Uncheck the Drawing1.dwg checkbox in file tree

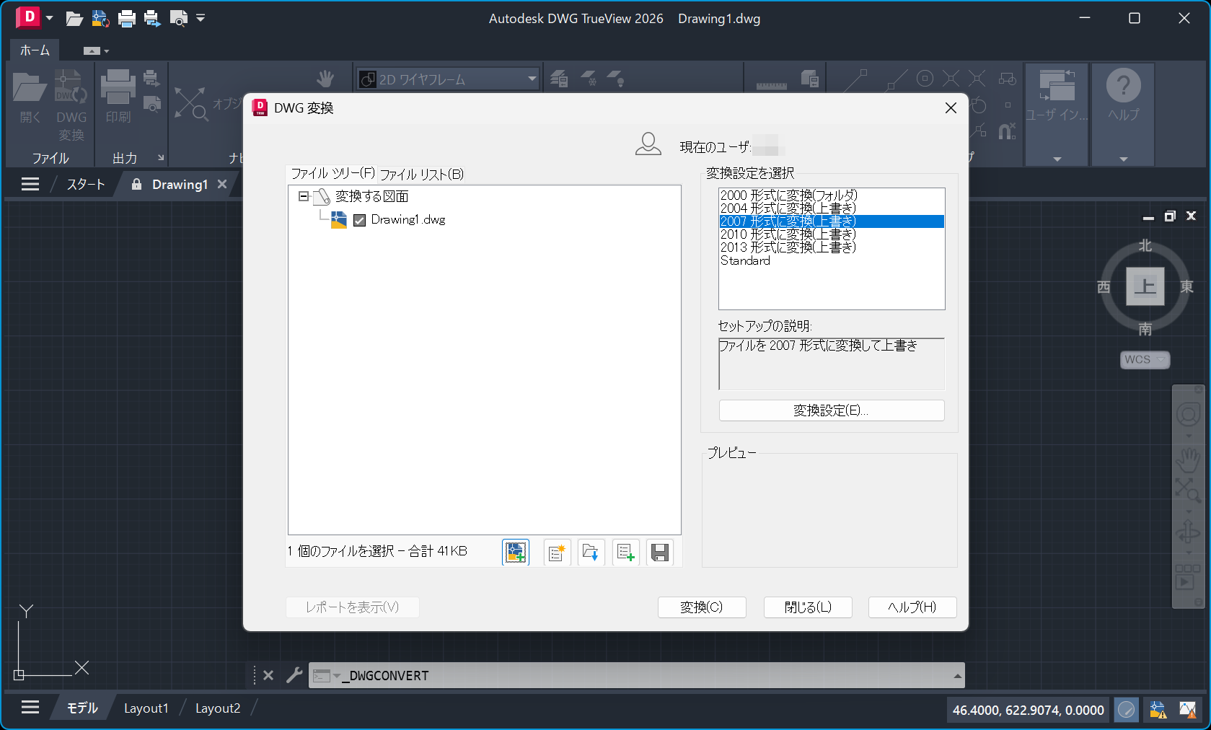[360, 220]
